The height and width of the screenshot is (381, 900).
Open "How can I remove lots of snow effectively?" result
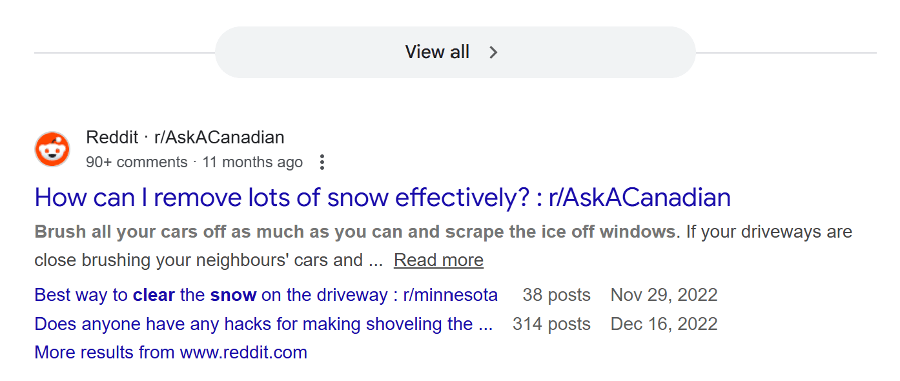(382, 198)
